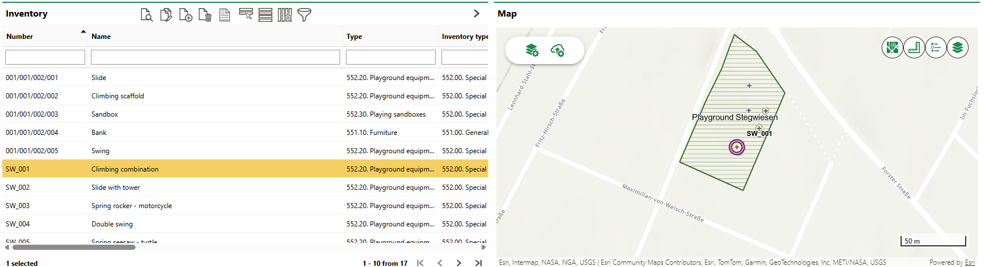The height and width of the screenshot is (267, 984).
Task: Click the horizontal scrollbar of the table
Action: click(x=74, y=248)
